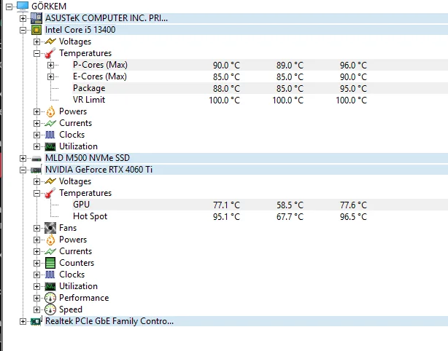Expand the GPU Voltages node
The image size is (448, 351).
click(36, 181)
